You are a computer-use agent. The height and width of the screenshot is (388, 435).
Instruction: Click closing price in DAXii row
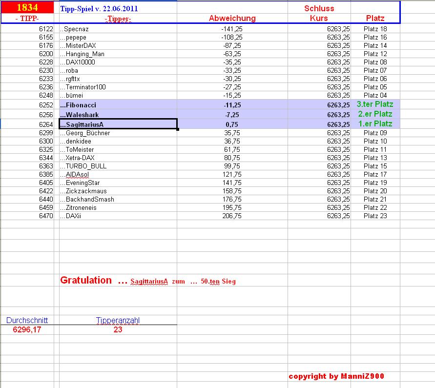pyautogui.click(x=338, y=216)
